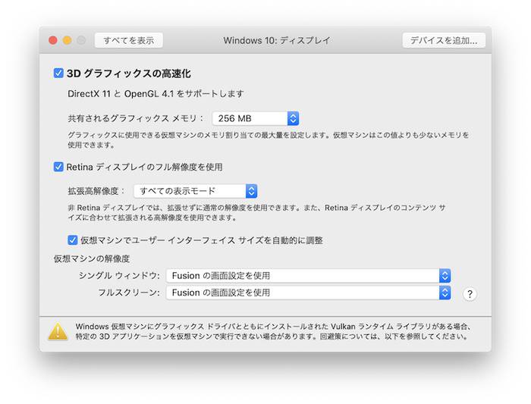This screenshot has height=404, width=531.
Task: Click the シングル ウィンドウ label
Action: click(x=119, y=276)
